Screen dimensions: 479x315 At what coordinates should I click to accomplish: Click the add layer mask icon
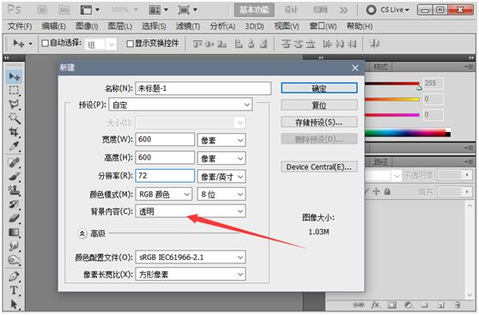pos(391,305)
